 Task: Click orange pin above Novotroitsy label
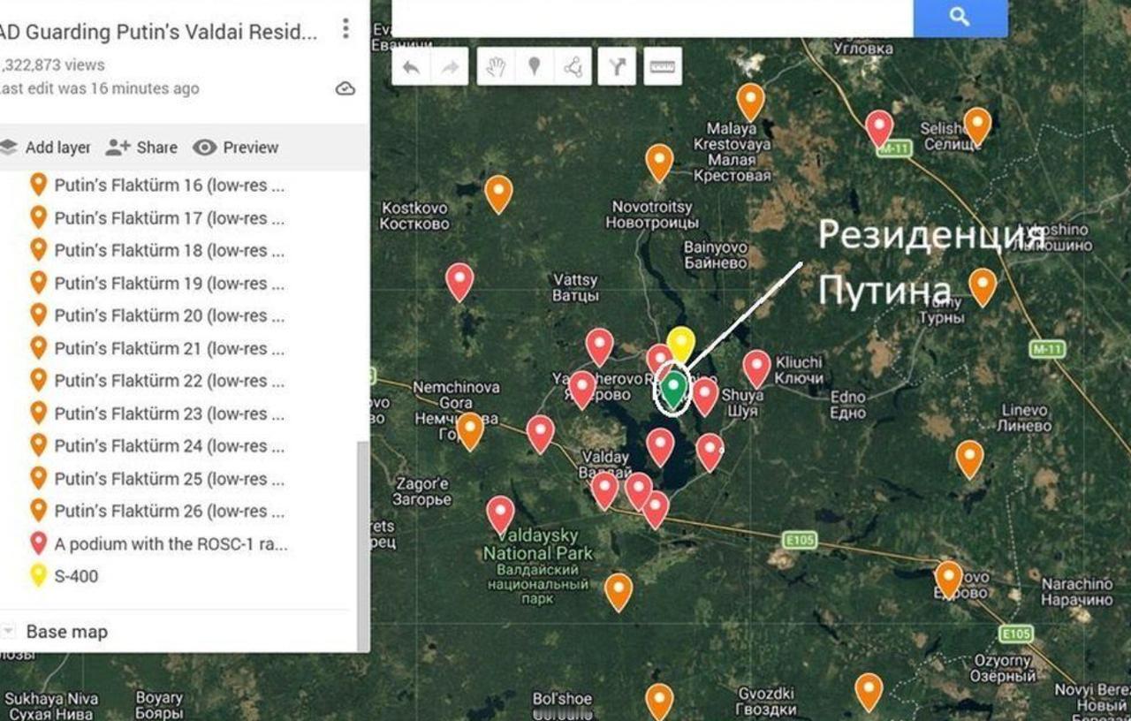pos(659,163)
